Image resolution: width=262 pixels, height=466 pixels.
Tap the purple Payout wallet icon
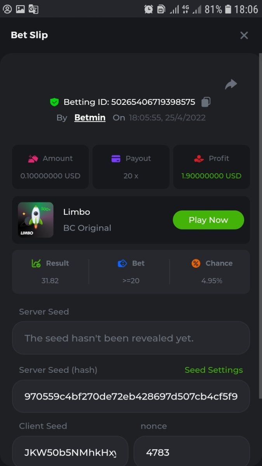point(116,158)
